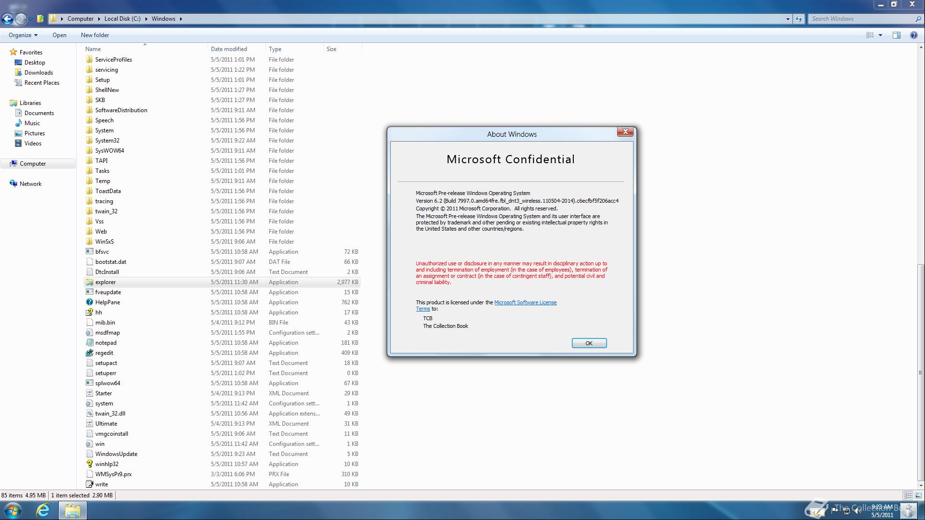The image size is (925, 520).
Task: Click the Terms link in About Windows
Action: tap(423, 309)
